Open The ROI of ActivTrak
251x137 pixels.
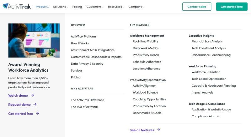point(84,107)
